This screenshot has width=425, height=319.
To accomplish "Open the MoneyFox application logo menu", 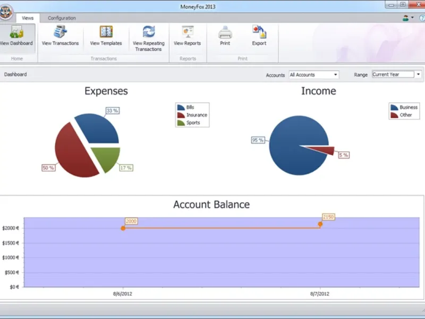I will click(6, 12).
